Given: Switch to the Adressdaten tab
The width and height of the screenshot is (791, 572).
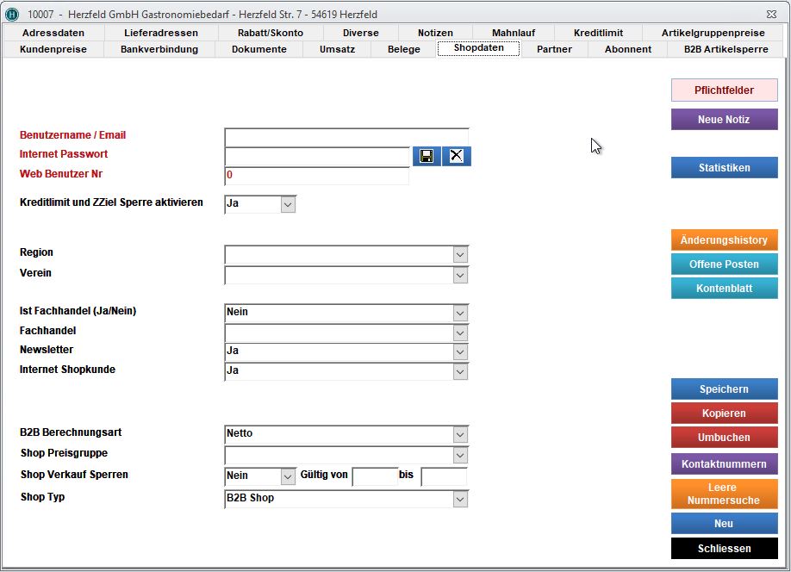Looking at the screenshot, I should tap(53, 33).
